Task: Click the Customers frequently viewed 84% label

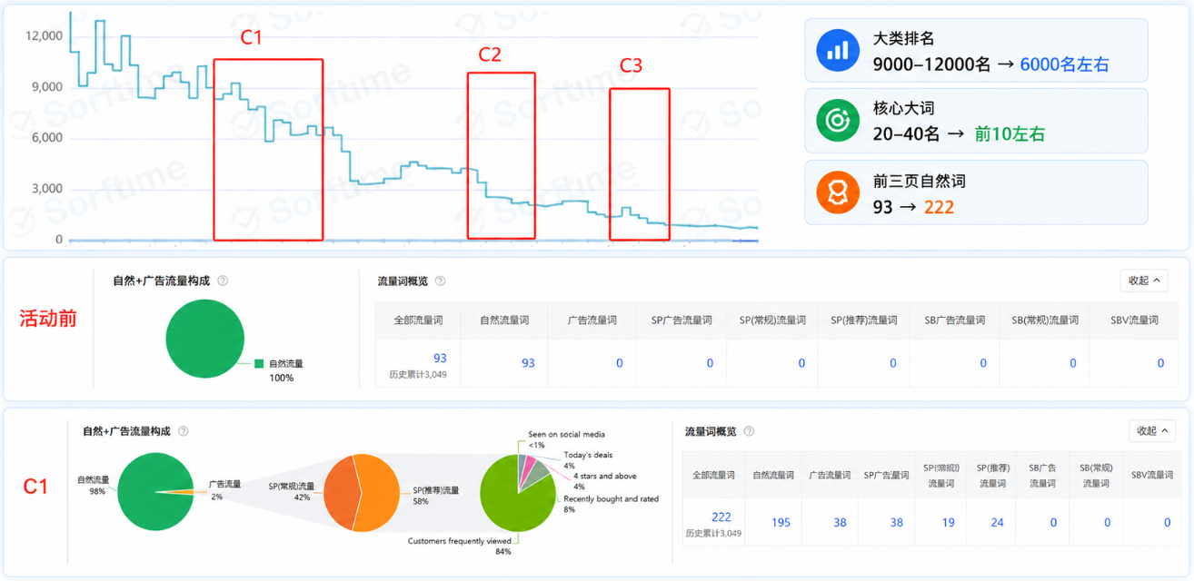Action: click(459, 546)
